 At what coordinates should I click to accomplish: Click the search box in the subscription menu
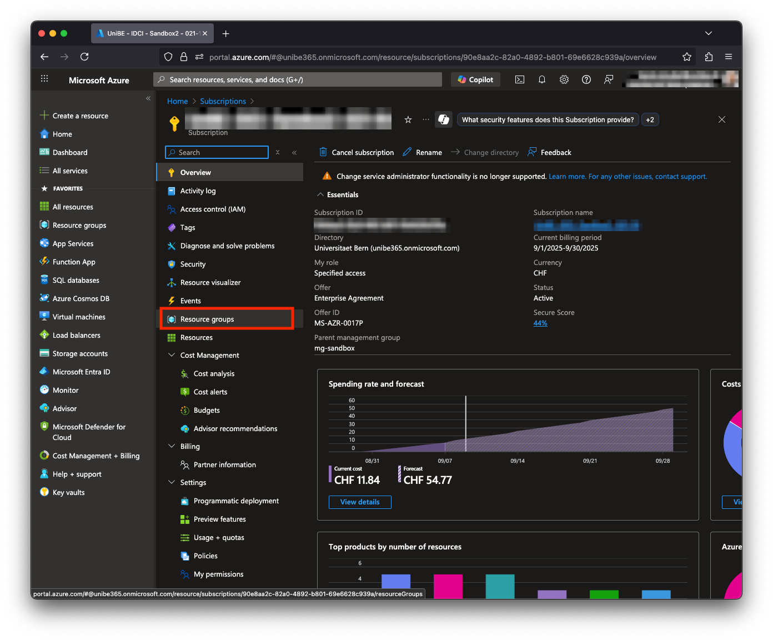tap(217, 152)
